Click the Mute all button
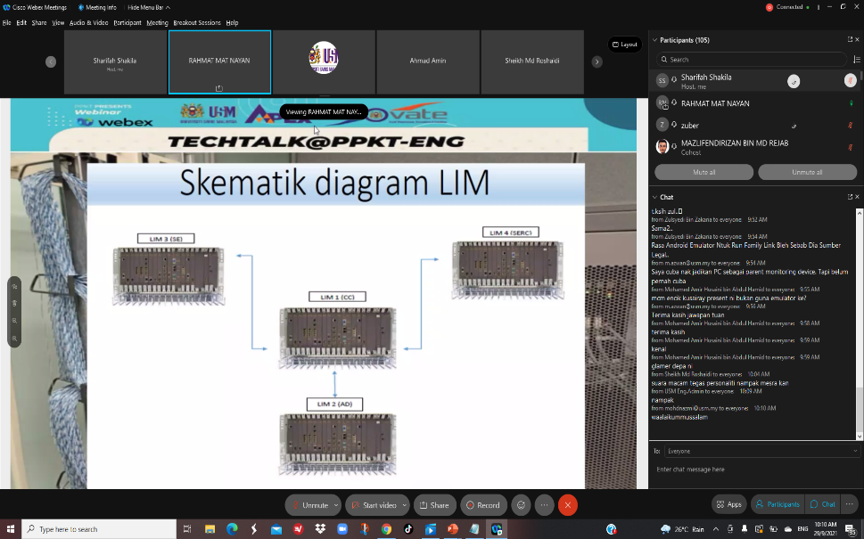Viewport: 864px width, 539px height. (x=704, y=172)
